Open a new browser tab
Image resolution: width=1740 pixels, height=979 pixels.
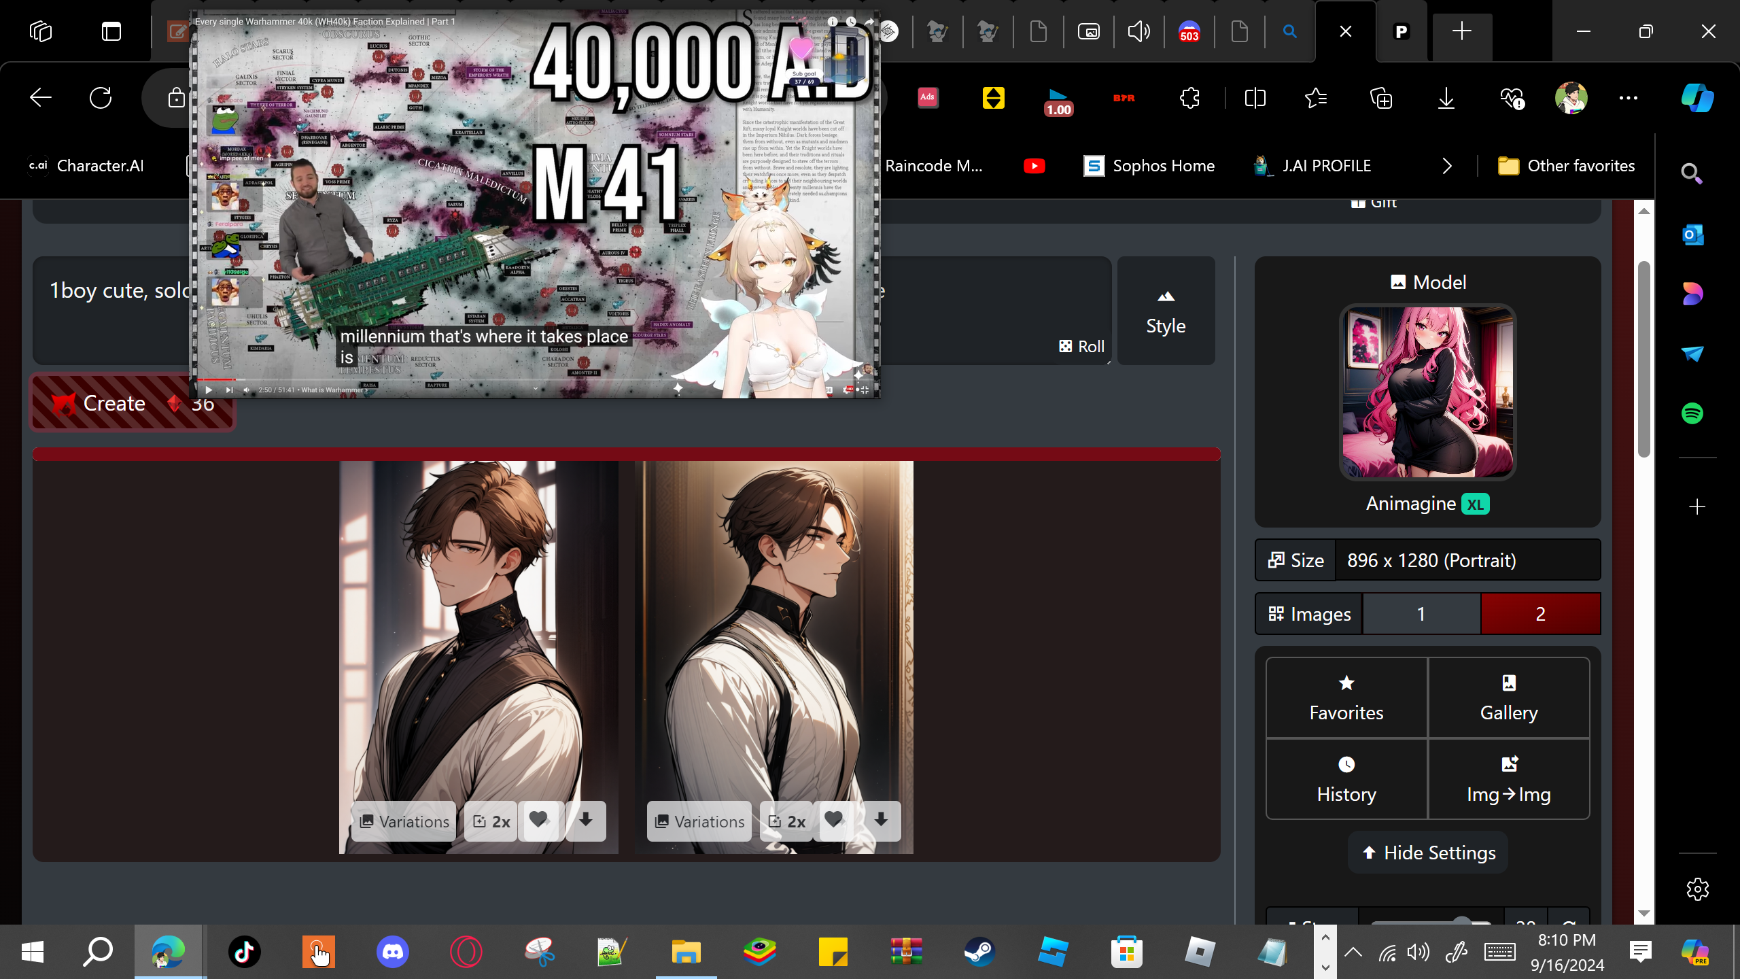click(x=1461, y=31)
